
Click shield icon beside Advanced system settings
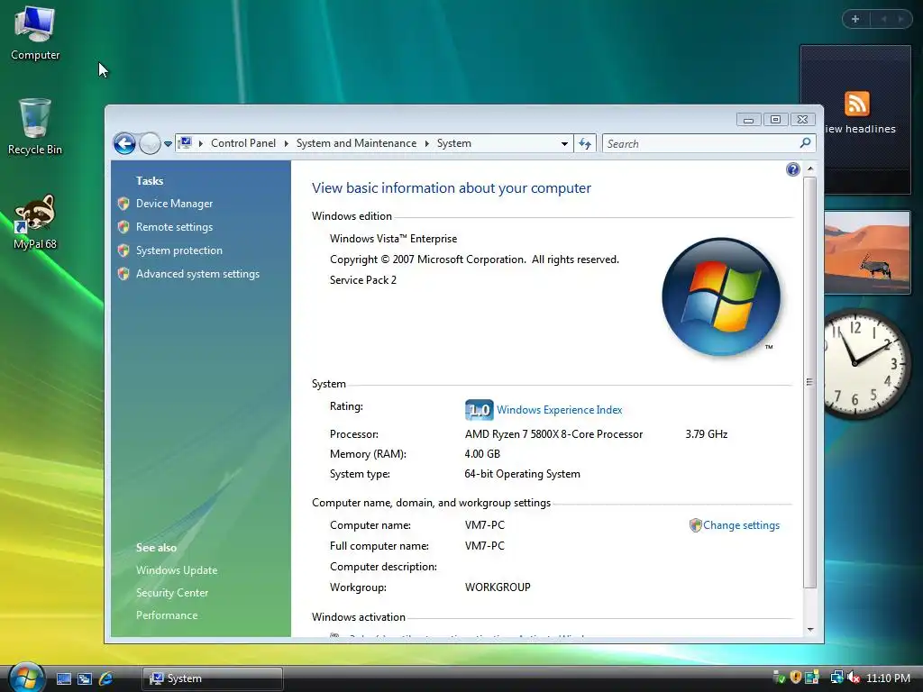[123, 274]
